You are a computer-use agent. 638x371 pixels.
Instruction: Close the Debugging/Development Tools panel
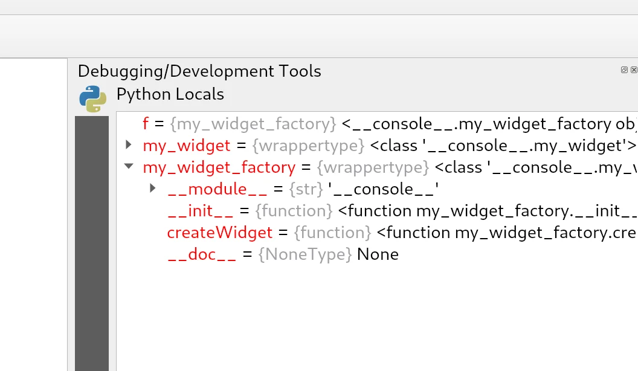coord(634,70)
